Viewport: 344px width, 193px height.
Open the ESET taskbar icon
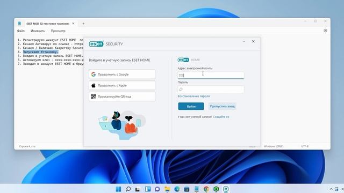pyautogui.click(x=226, y=189)
